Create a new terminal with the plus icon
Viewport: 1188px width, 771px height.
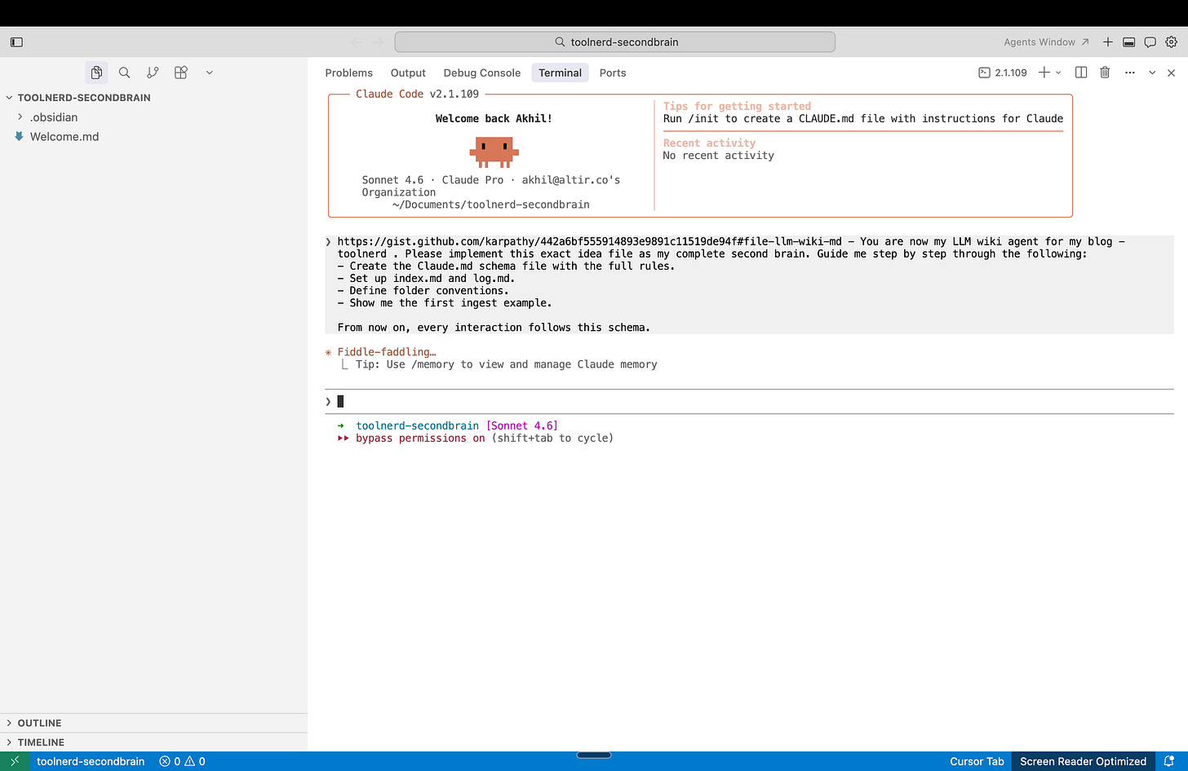point(1044,73)
